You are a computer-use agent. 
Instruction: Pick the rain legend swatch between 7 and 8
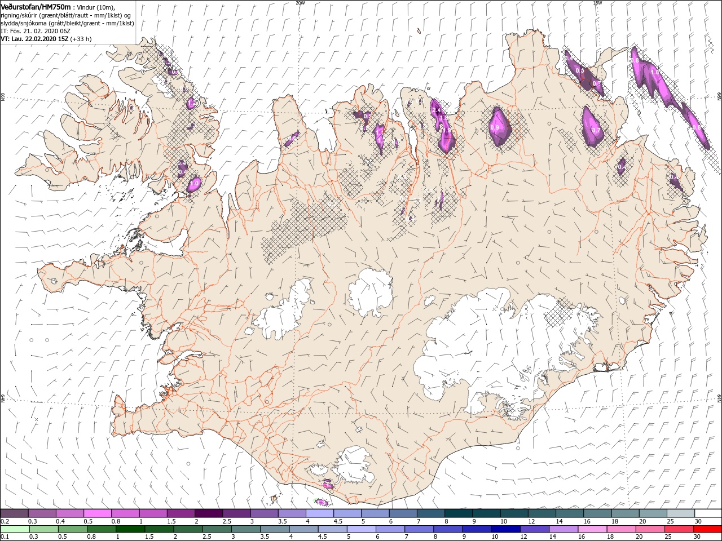pyautogui.click(x=420, y=529)
